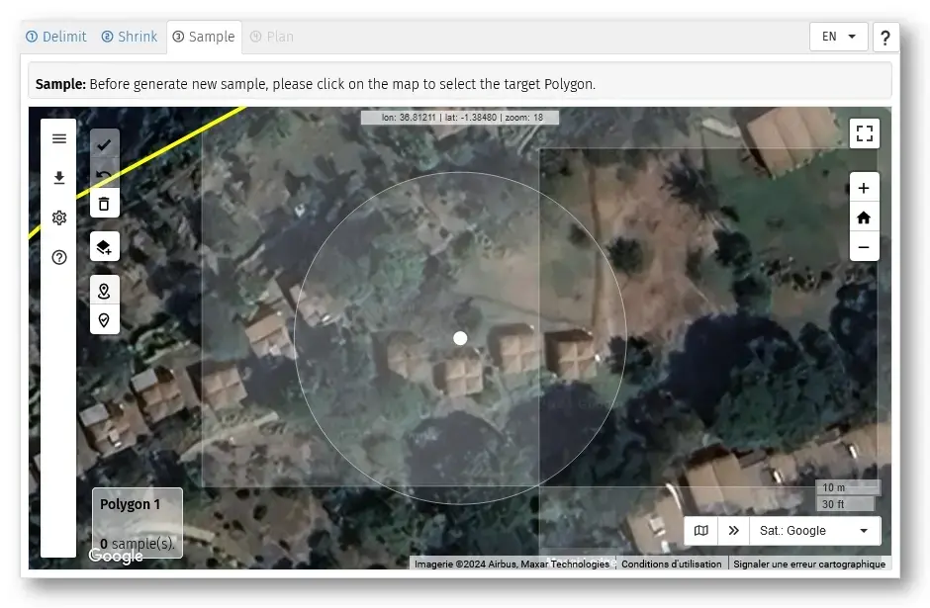Confirm with the checkmark tool button
The height and width of the screenshot is (608, 930).
(x=104, y=144)
